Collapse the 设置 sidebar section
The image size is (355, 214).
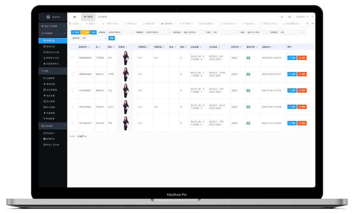click(x=64, y=71)
